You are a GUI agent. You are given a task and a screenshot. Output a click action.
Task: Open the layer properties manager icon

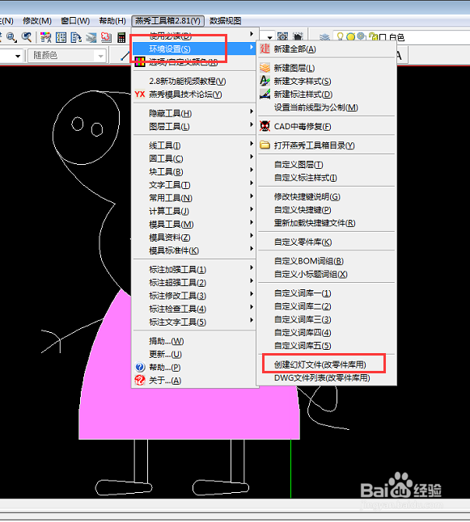pos(324,37)
